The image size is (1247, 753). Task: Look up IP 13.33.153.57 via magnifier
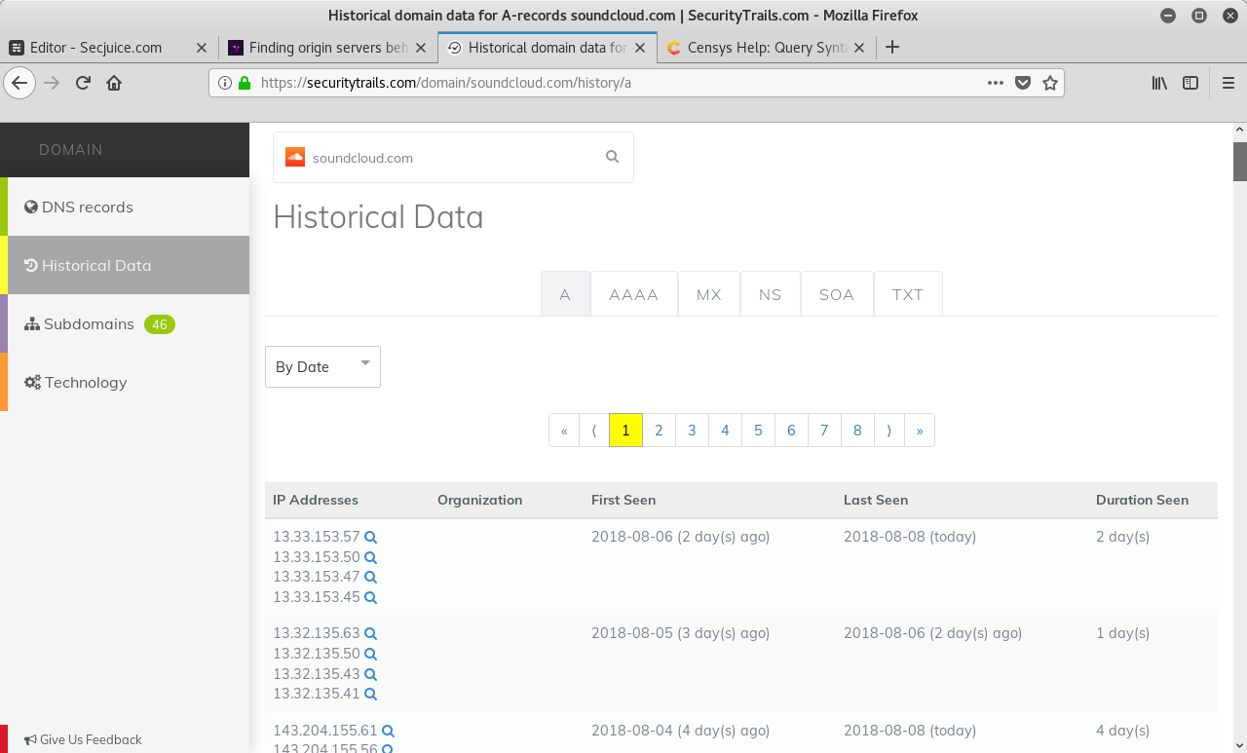point(370,537)
